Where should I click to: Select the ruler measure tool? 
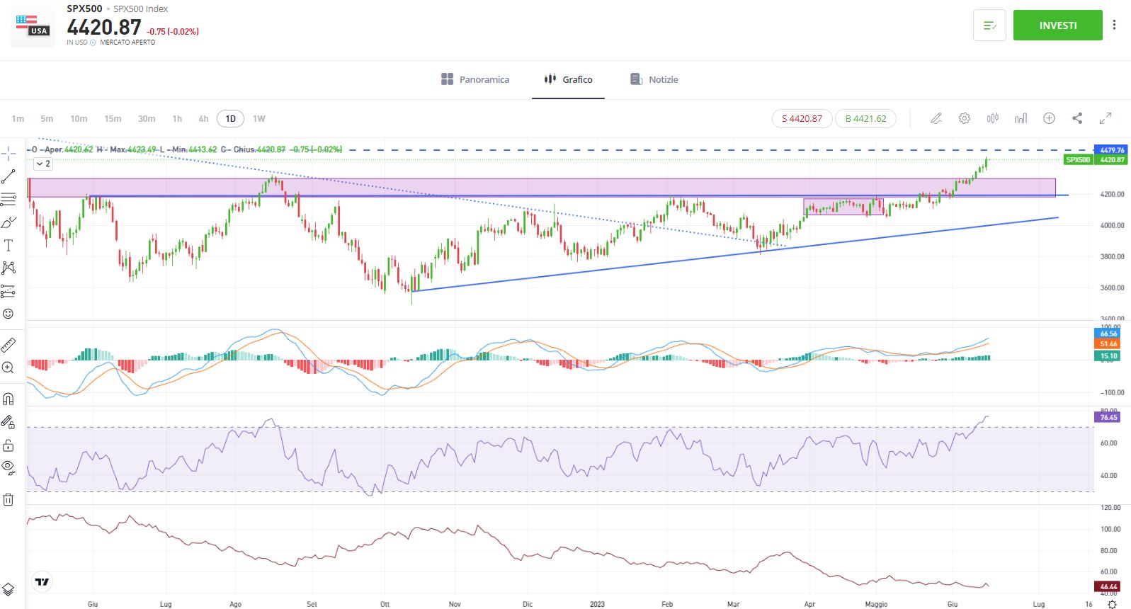click(x=8, y=345)
